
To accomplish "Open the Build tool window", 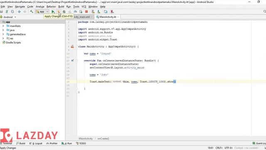I will [21, 143].
